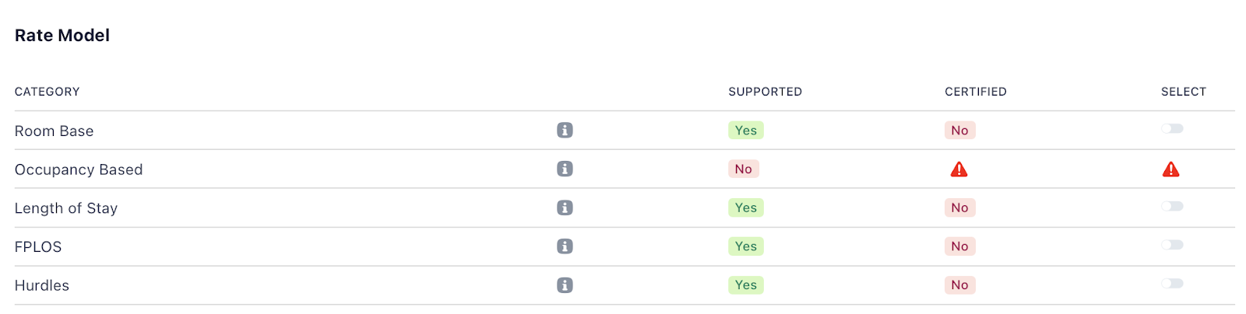The width and height of the screenshot is (1246, 314).
Task: Click the info icon for Occupancy Based
Action: [x=565, y=169]
